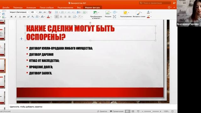201x113 pixels.
Task: Switch to View (Вид) tab
Action: [79, 8]
